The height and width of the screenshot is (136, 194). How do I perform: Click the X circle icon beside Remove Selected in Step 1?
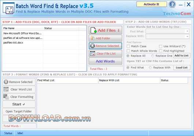pyautogui.click(x=92, y=46)
